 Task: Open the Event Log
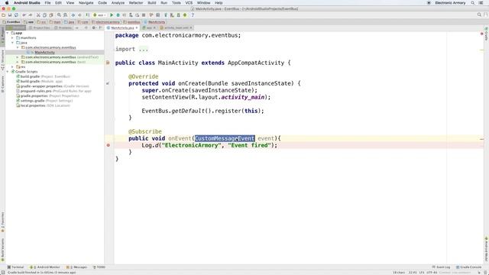click(x=441, y=267)
